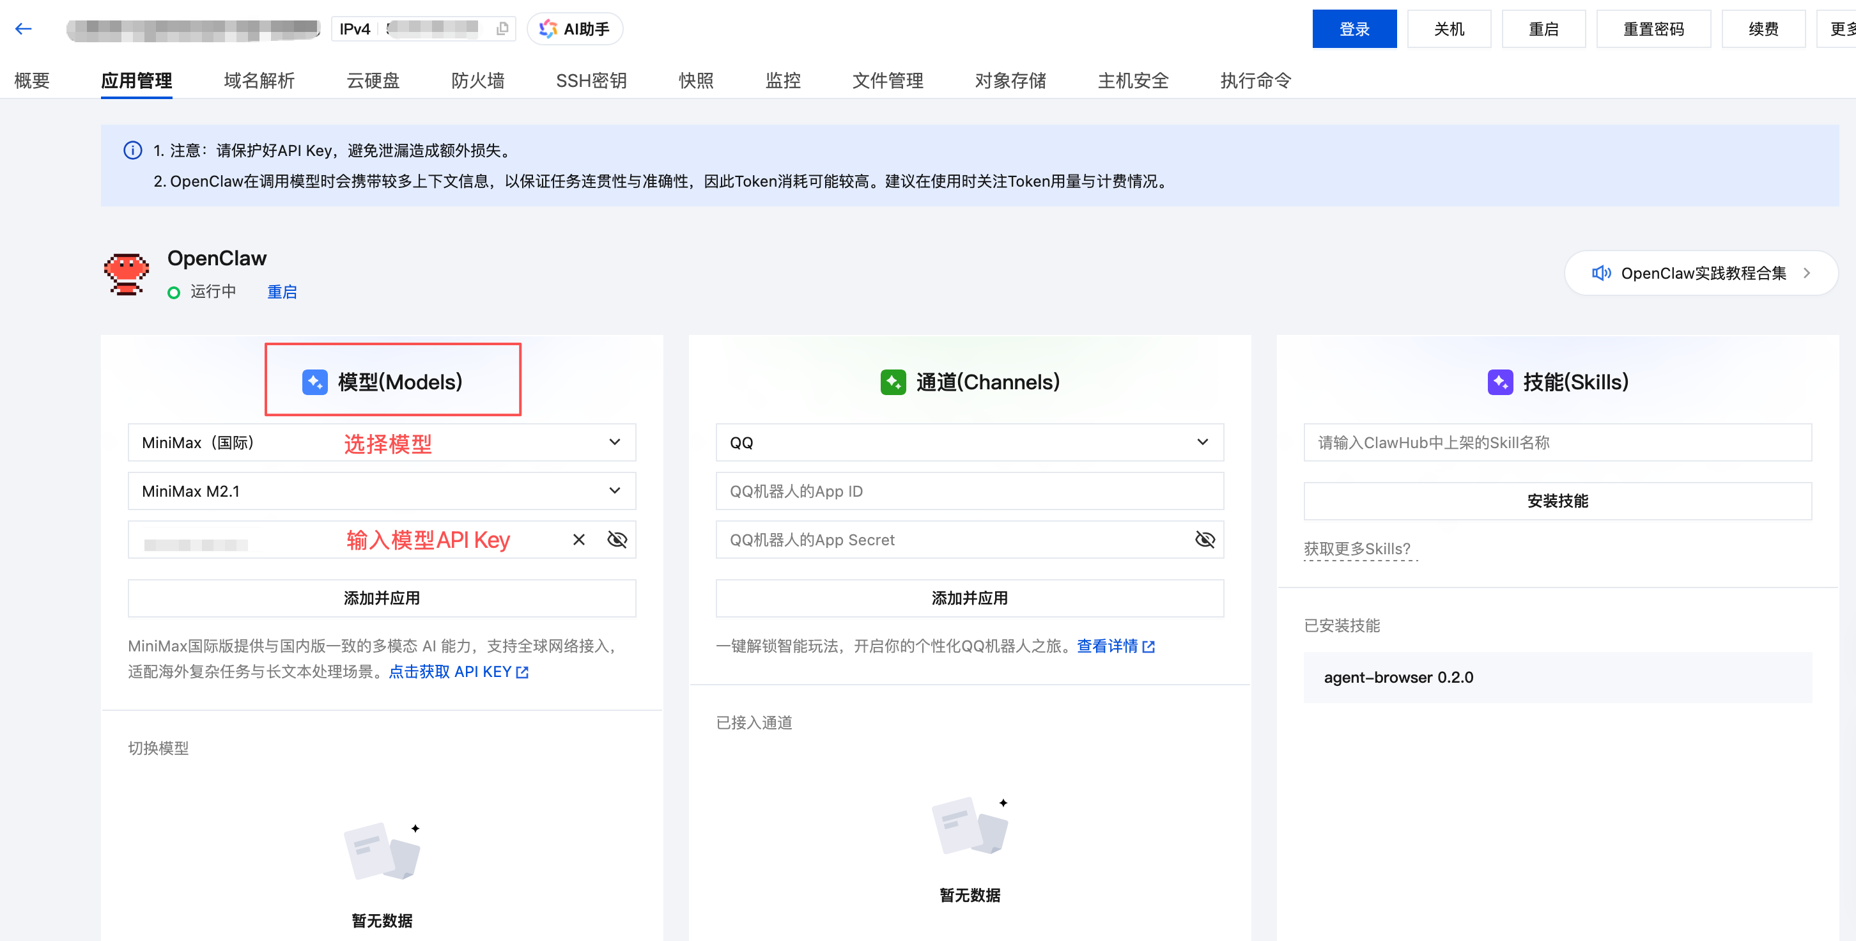Toggle visibility of the model API Key
The width and height of the screenshot is (1856, 941).
617,539
